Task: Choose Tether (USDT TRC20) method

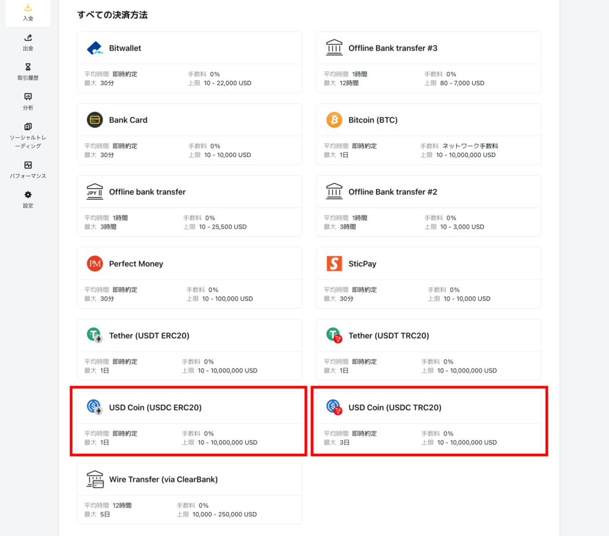Action: pyautogui.click(x=429, y=350)
